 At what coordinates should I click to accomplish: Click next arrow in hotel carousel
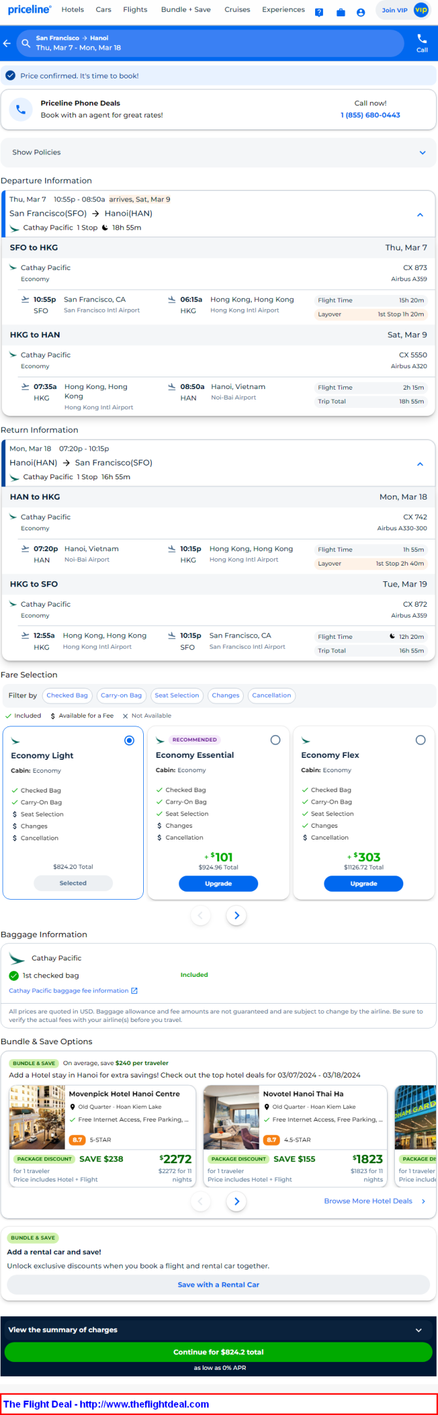[x=237, y=1201]
